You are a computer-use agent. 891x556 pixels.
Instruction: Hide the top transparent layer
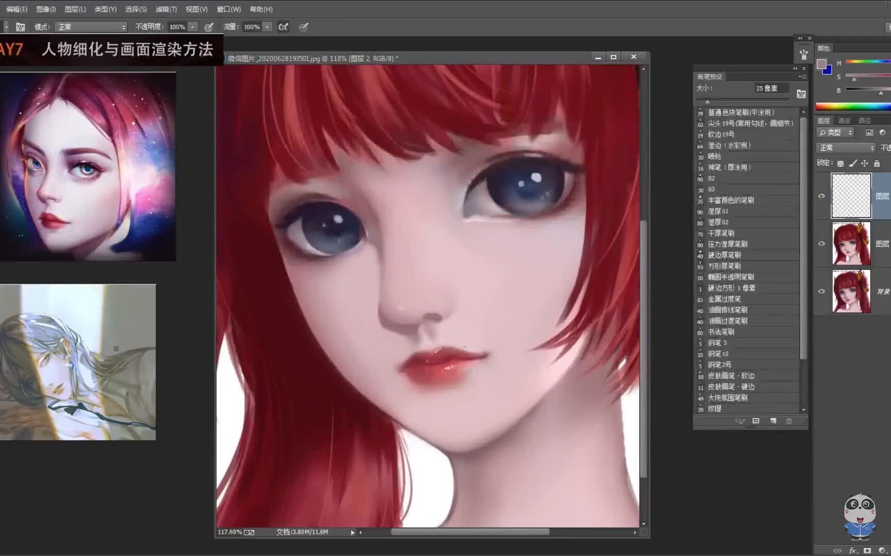(x=822, y=196)
